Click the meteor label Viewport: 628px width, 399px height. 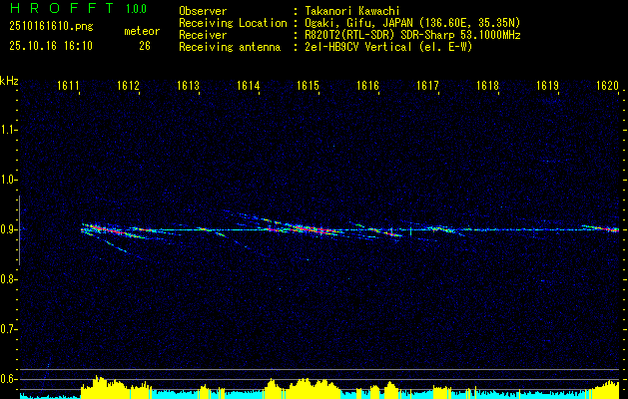142,31
